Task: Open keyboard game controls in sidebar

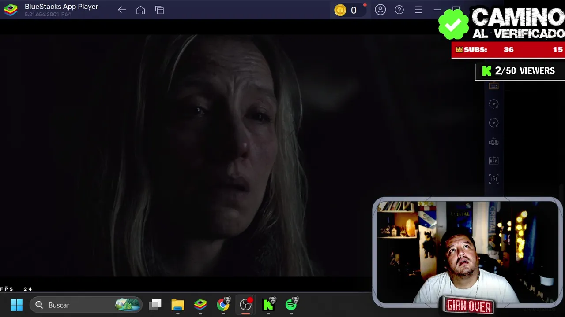Action: [x=493, y=86]
